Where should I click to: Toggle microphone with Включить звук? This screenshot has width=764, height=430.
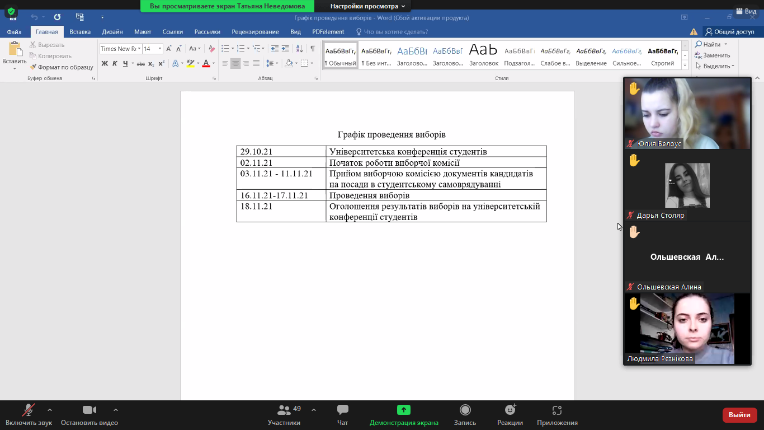28,410
